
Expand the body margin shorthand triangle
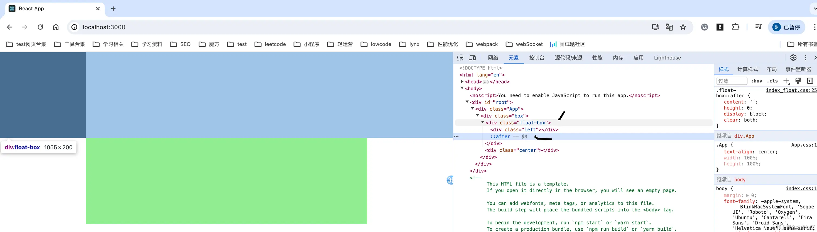(x=747, y=195)
